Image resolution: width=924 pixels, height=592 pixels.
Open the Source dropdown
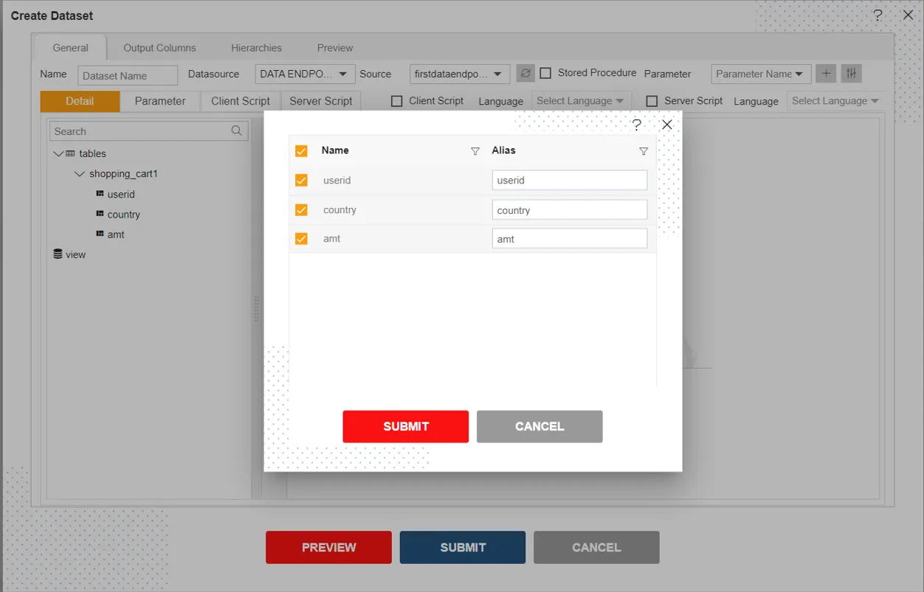[x=459, y=74]
